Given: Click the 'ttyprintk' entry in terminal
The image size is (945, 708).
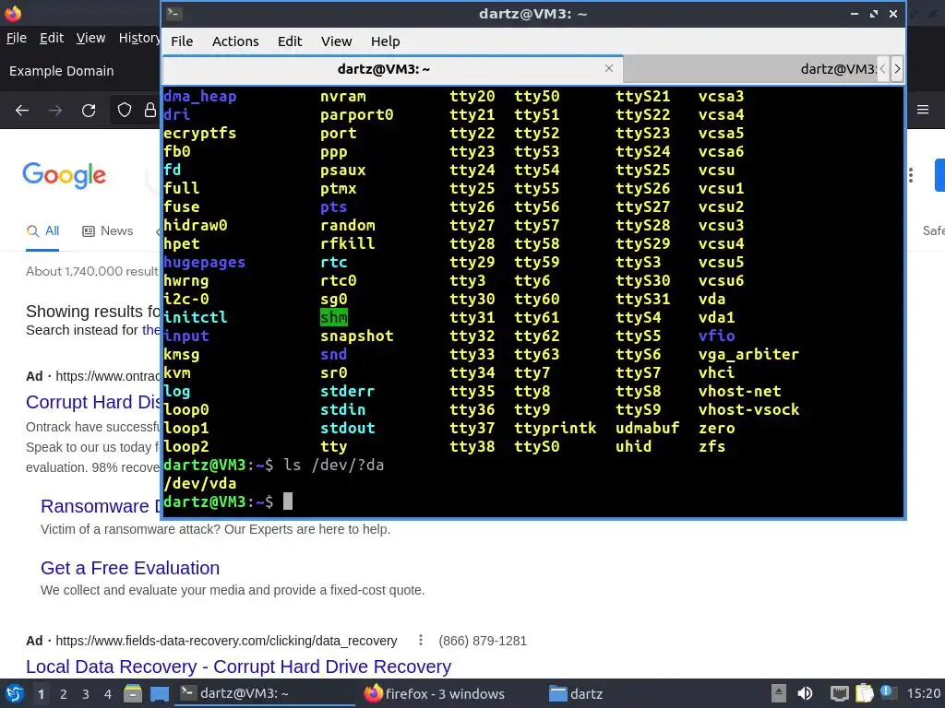Looking at the screenshot, I should tap(555, 428).
